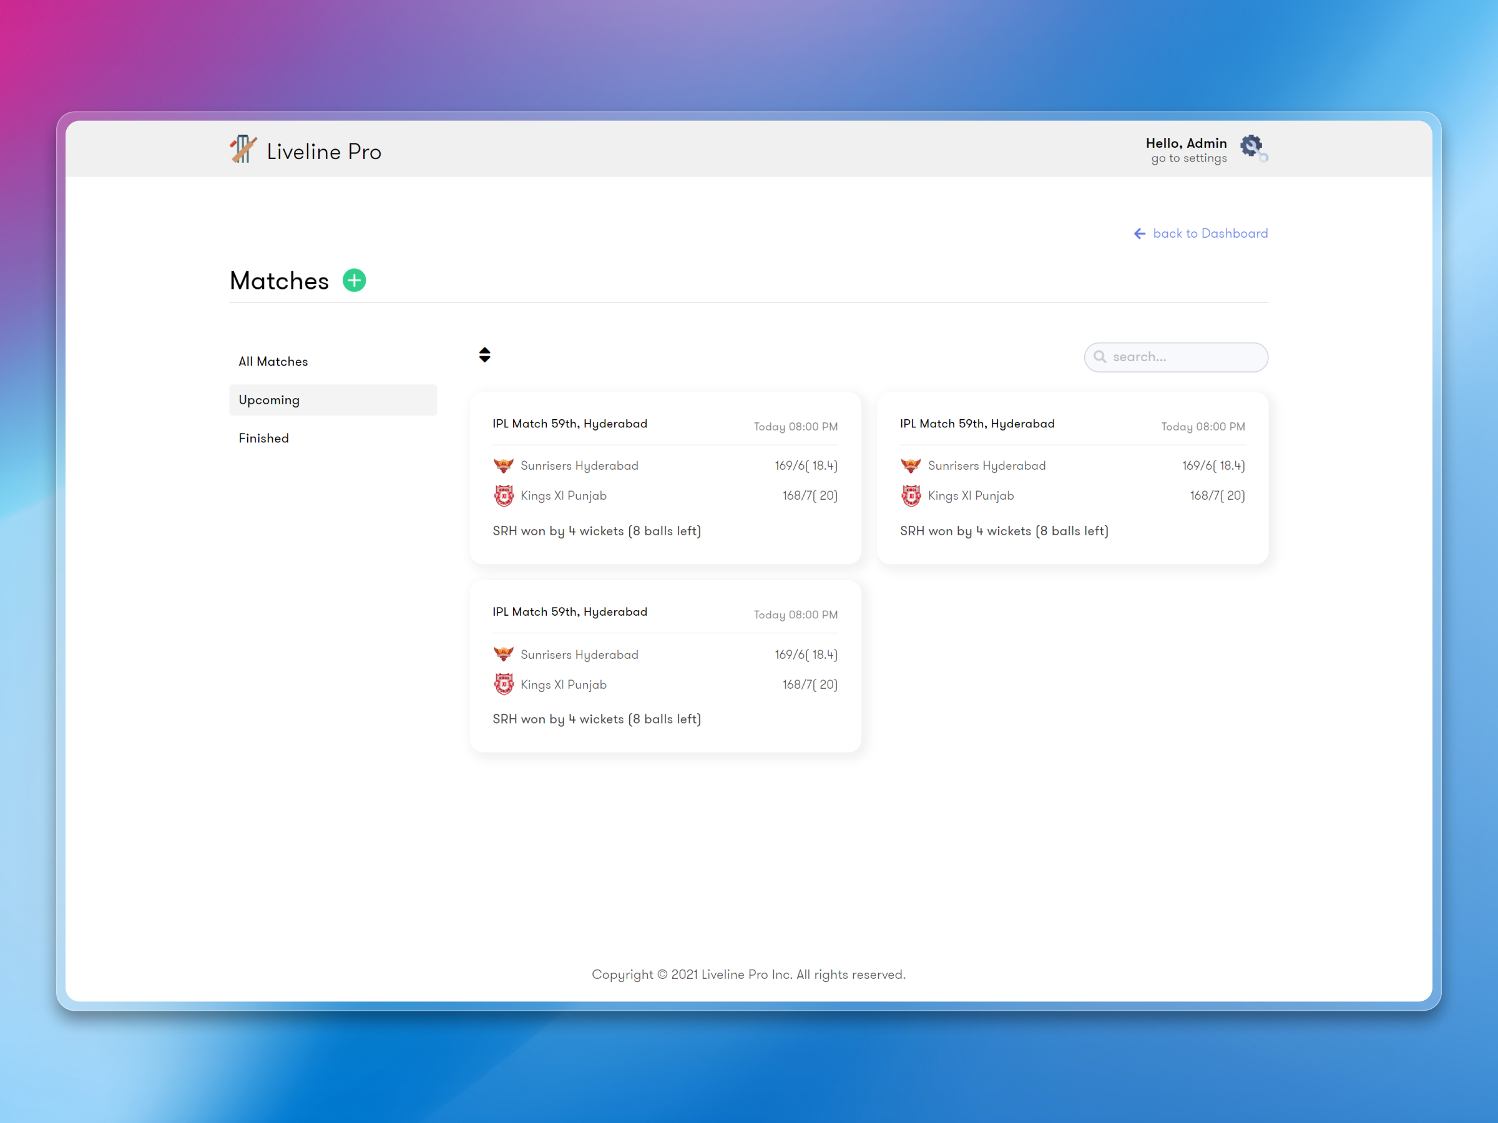This screenshot has height=1123, width=1498.
Task: Click the search magnifier icon
Action: (1100, 357)
